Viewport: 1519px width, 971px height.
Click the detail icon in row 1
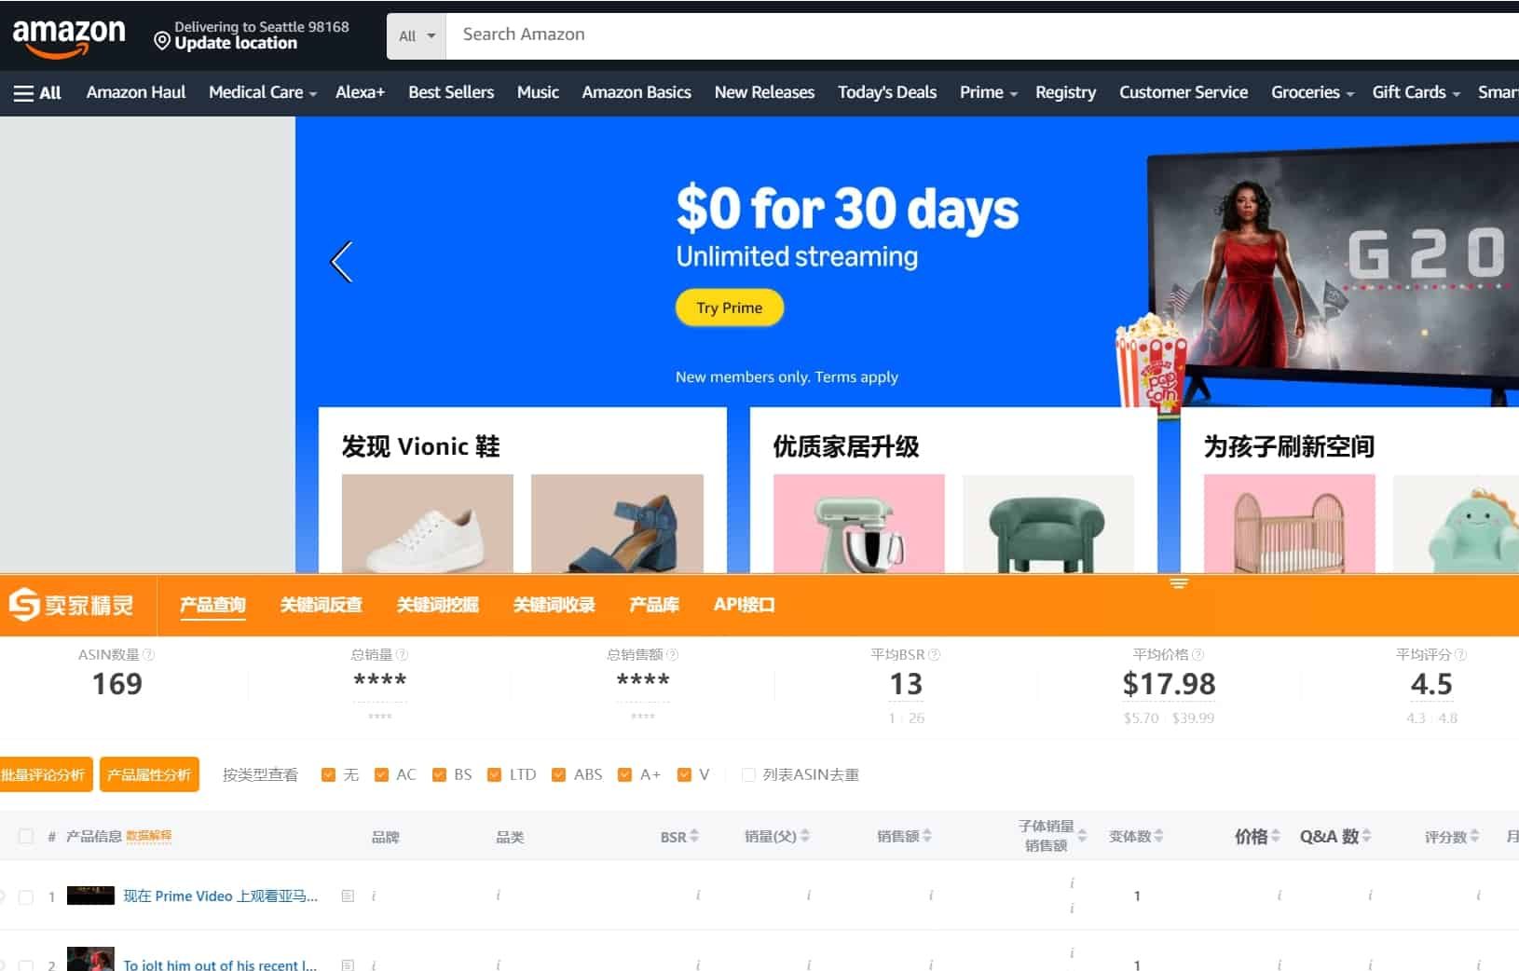pos(348,896)
